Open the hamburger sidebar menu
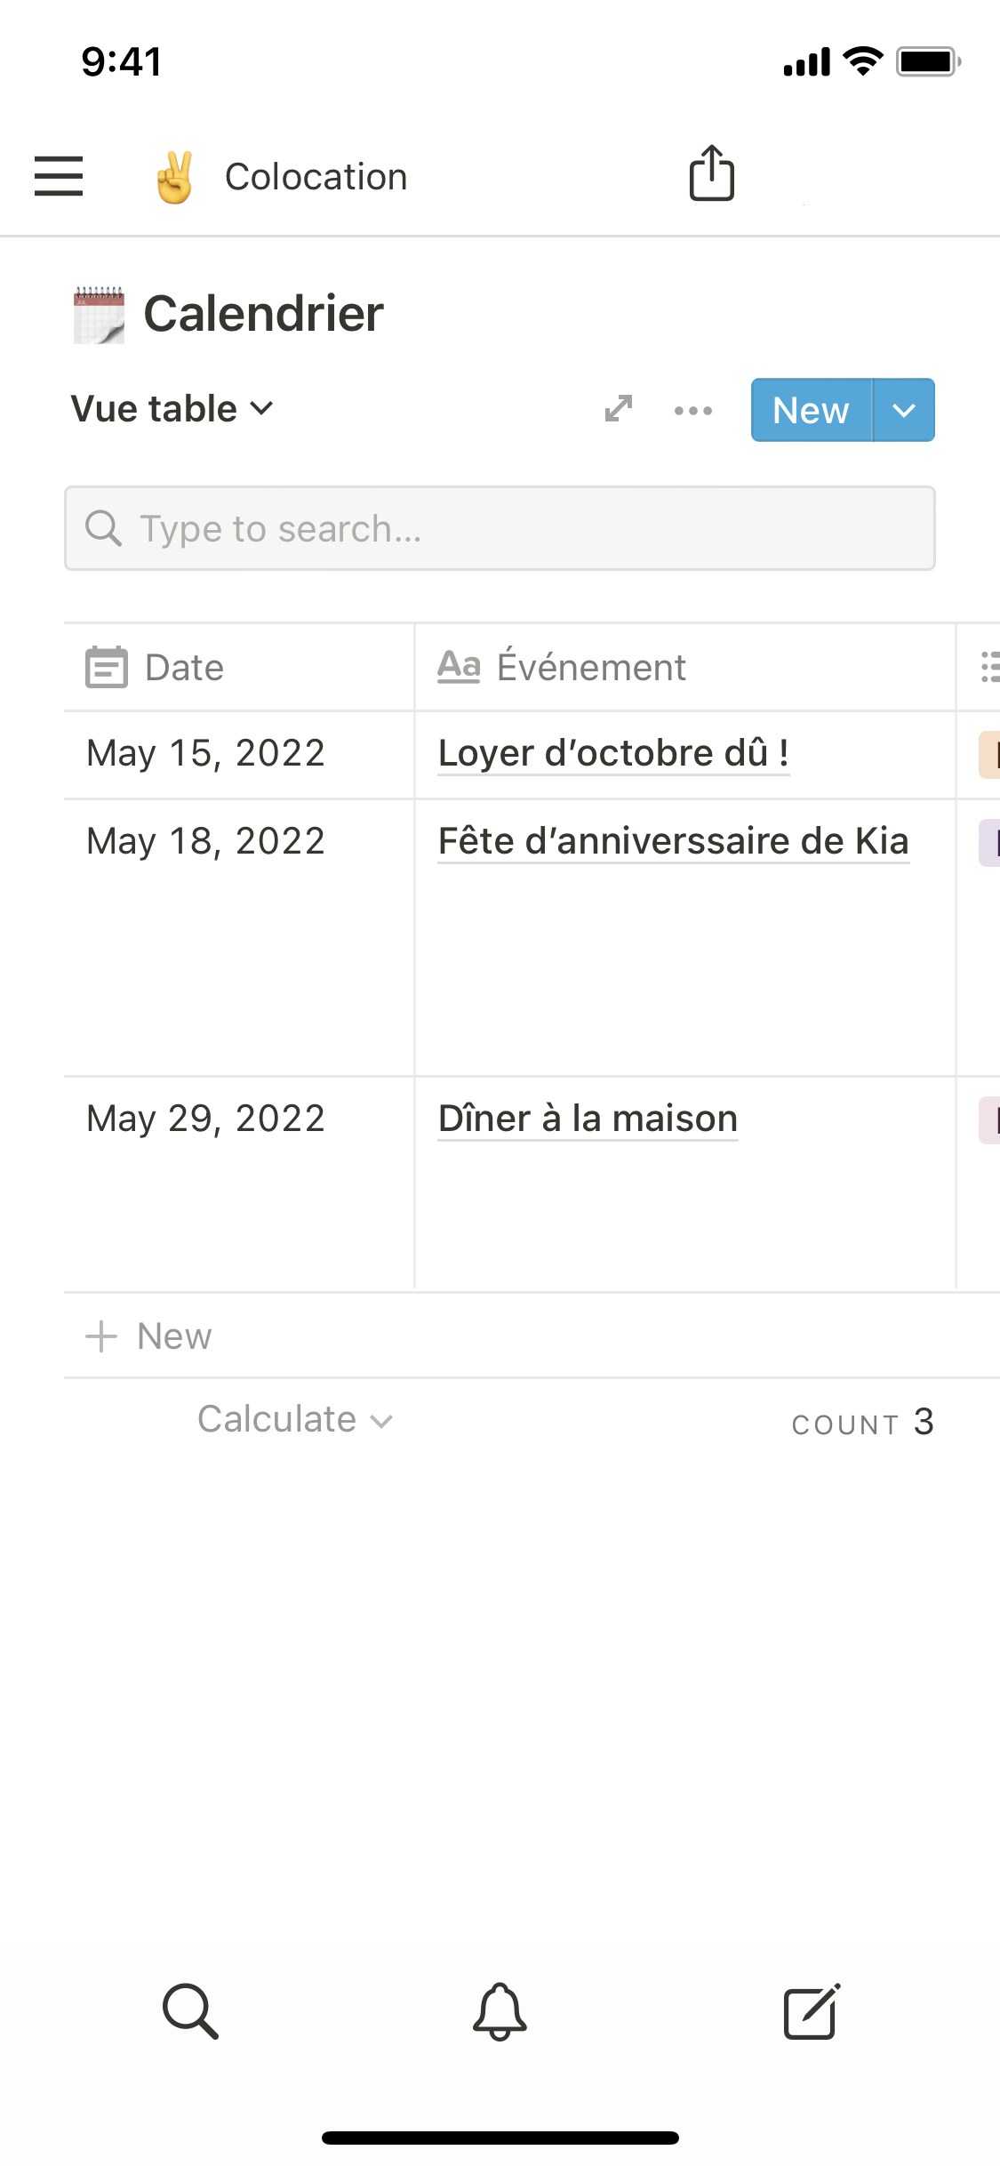Viewport: 1000px width, 2166px height. click(x=59, y=175)
